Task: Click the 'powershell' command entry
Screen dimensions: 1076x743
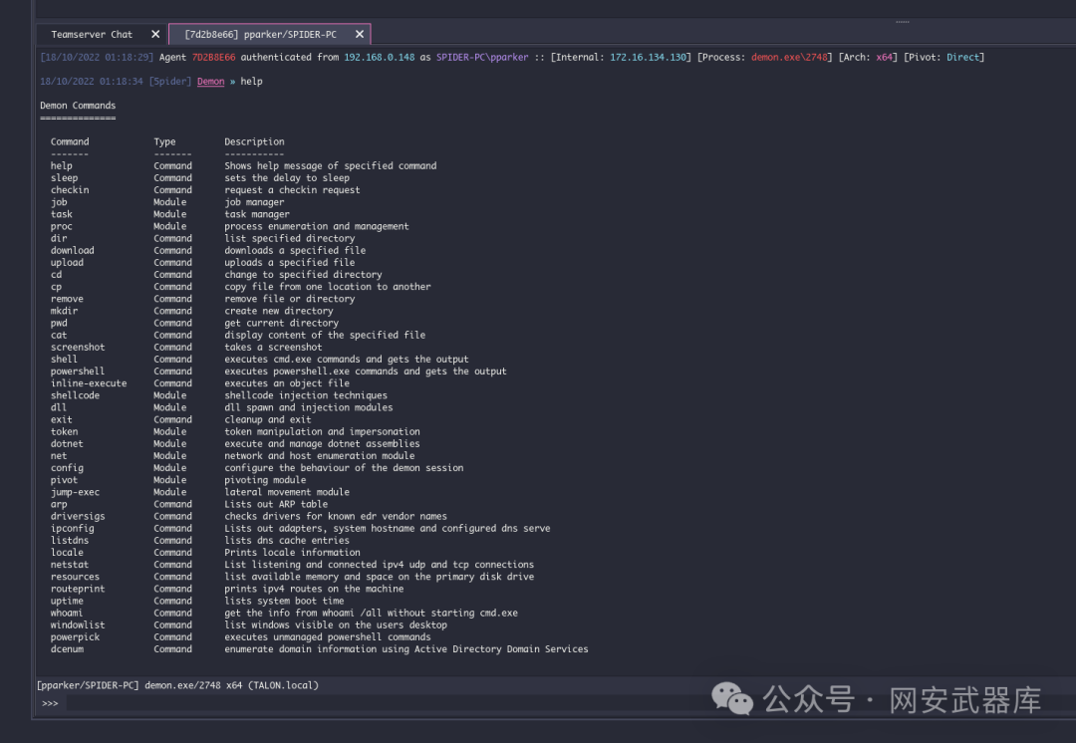Action: point(77,371)
